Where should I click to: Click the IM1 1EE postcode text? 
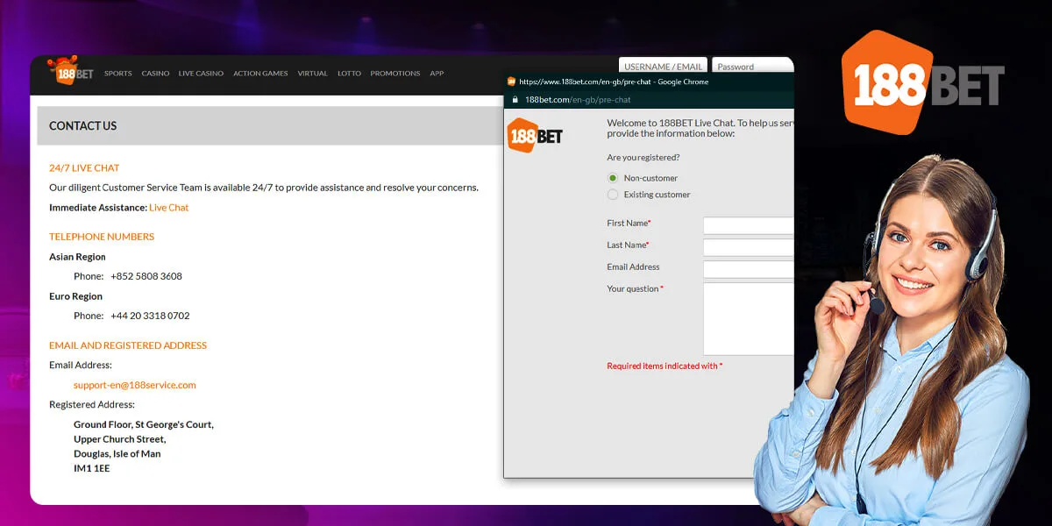click(92, 469)
